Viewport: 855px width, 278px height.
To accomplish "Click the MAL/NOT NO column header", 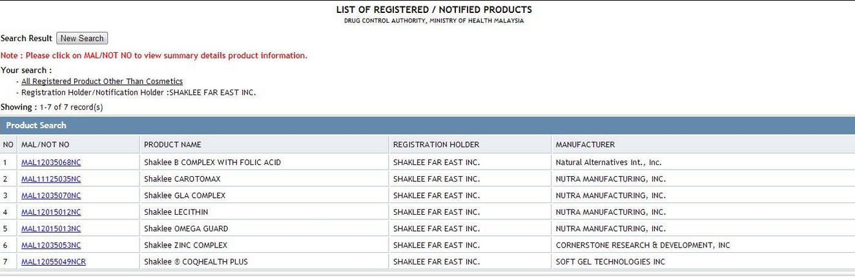I will pyautogui.click(x=45, y=144).
